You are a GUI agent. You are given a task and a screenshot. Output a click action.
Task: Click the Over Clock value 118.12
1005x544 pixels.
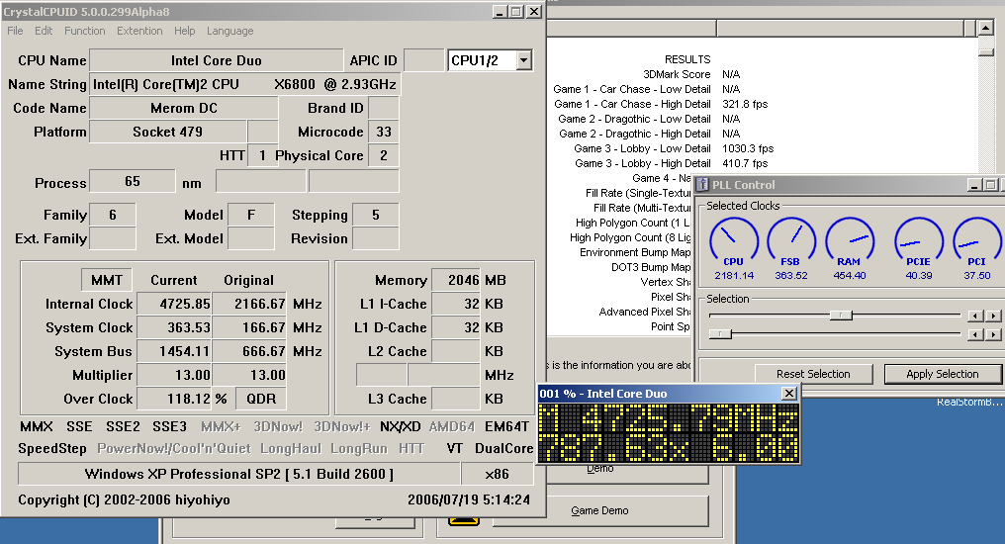[x=174, y=399]
